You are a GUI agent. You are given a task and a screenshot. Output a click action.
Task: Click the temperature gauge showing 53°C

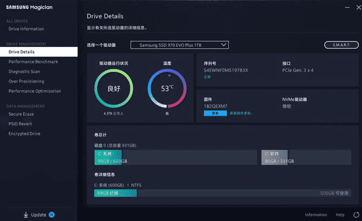tap(167, 89)
